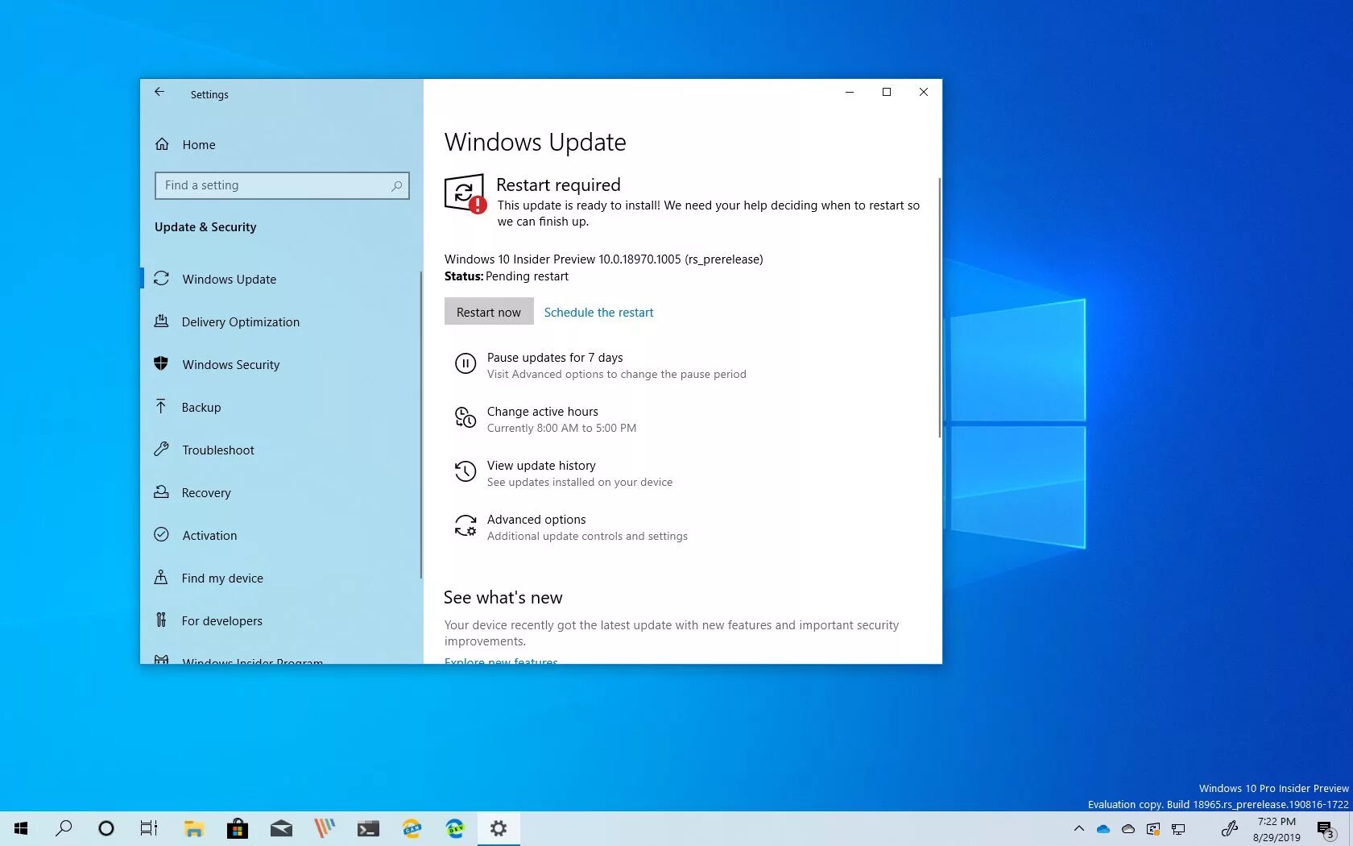Open the Windows Start menu
The height and width of the screenshot is (846, 1353).
[21, 828]
